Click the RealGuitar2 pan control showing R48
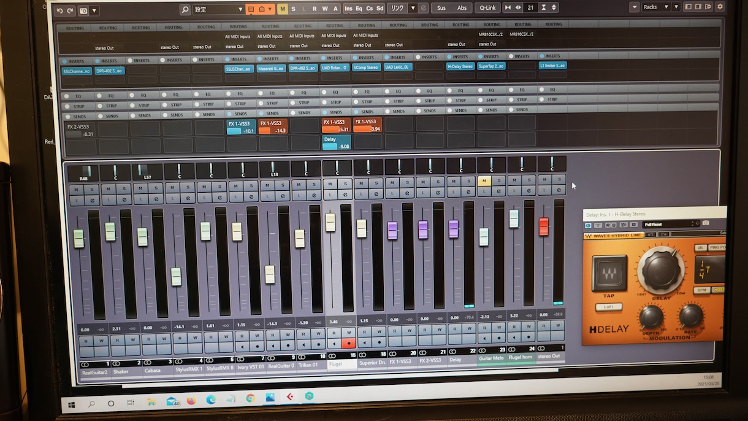The width and height of the screenshot is (748, 421). pyautogui.click(x=83, y=173)
